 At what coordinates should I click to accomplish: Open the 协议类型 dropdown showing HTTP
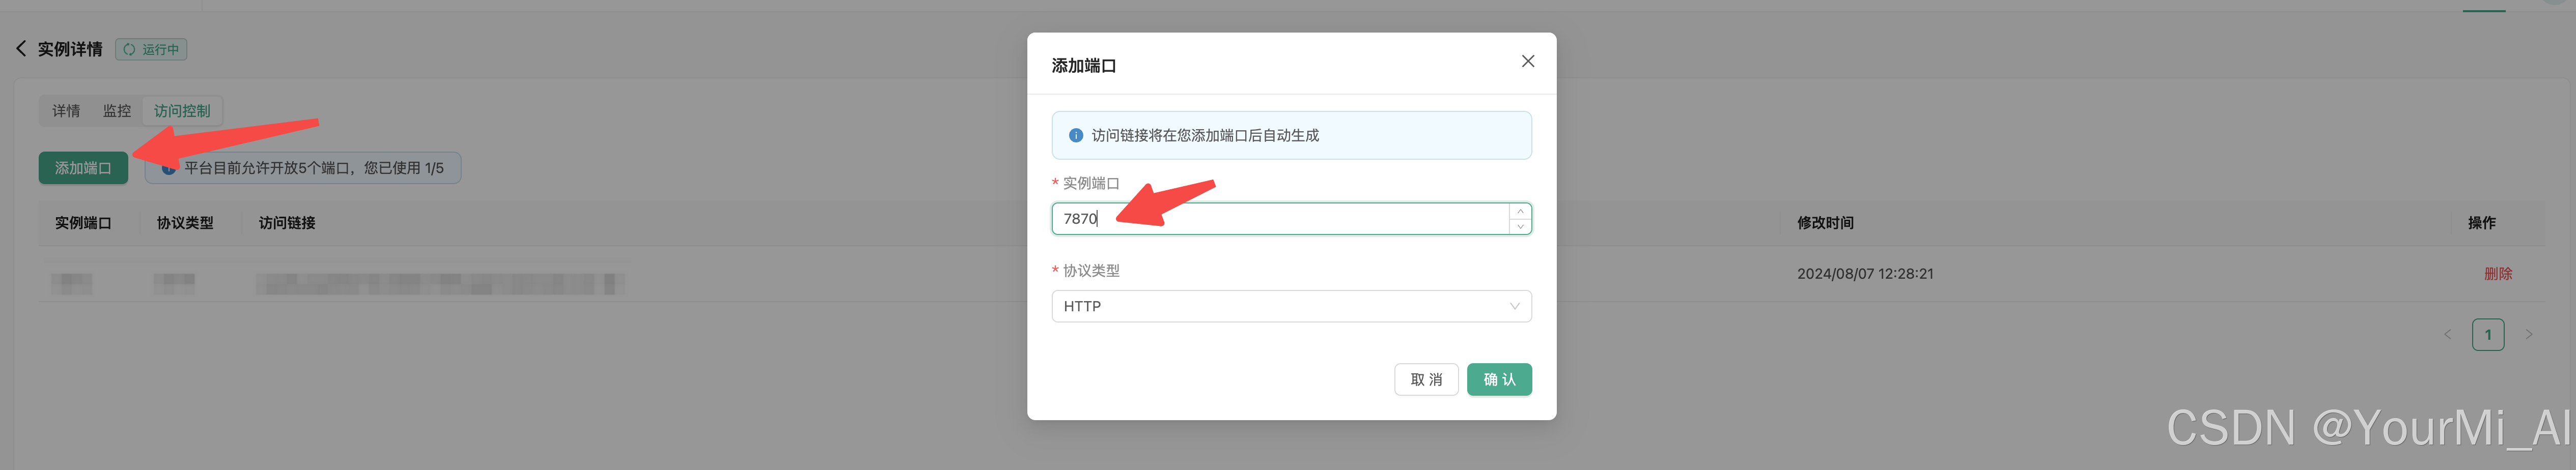(x=1291, y=306)
